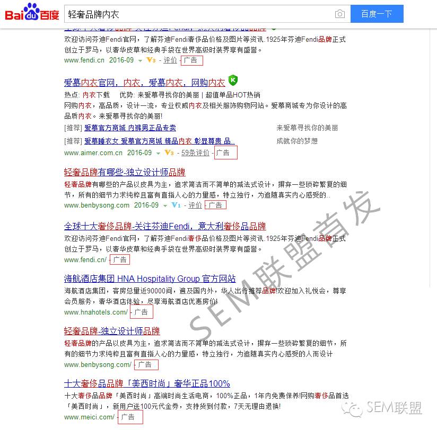The width and height of the screenshot is (437, 430).
Task: Expand dropdown arrow after www.benbysong.com 2016-09
Action: pos(165,205)
